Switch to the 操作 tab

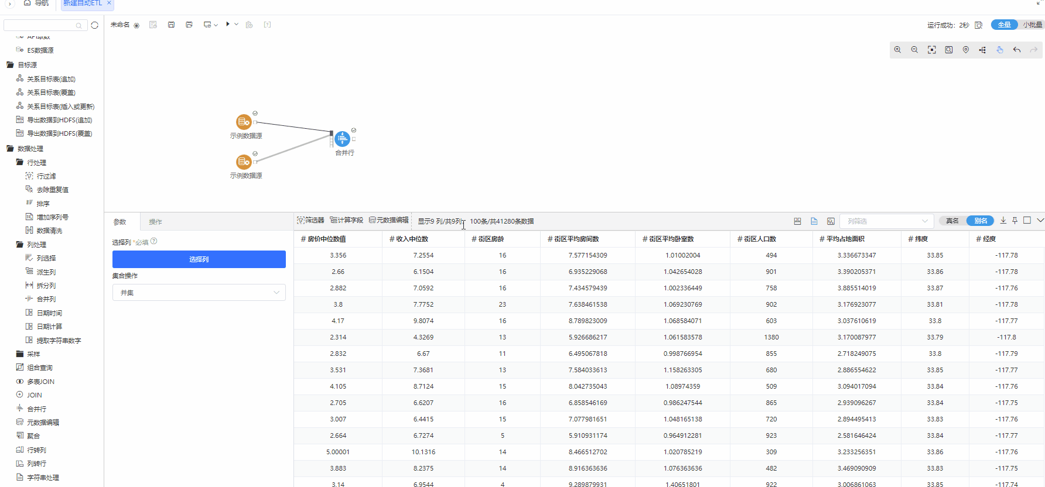155,222
